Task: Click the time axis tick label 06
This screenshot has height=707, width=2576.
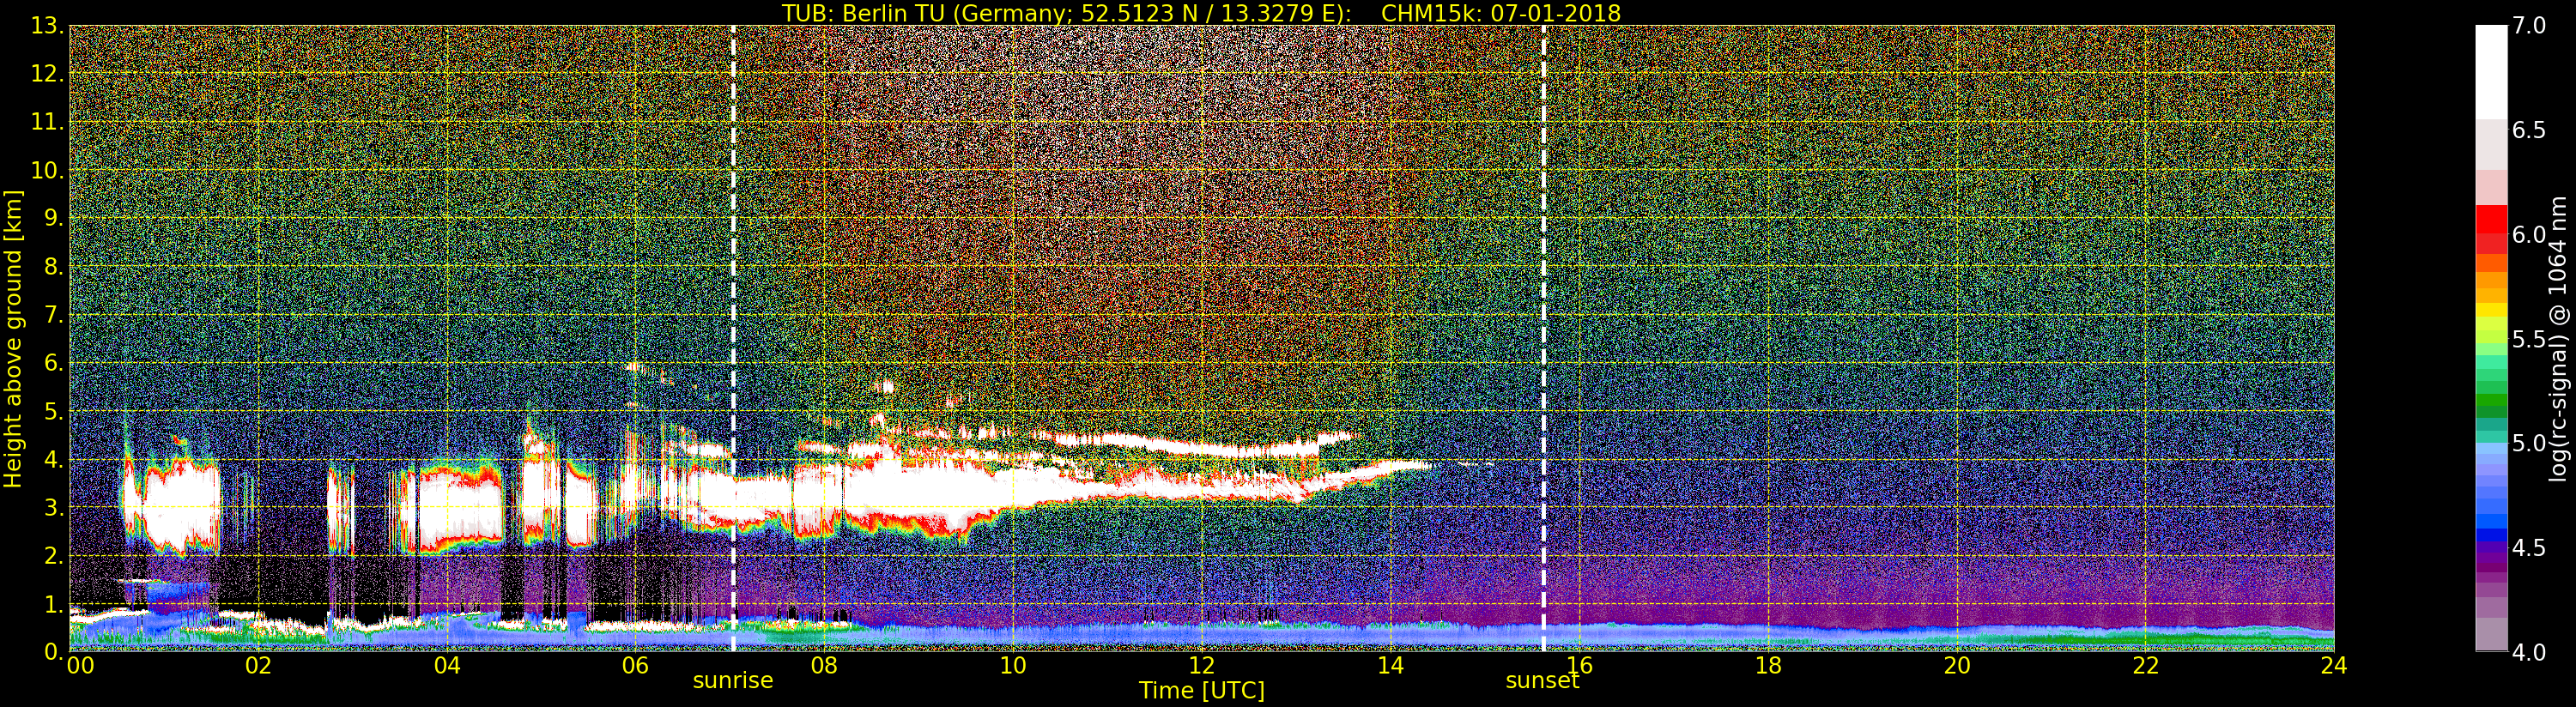Action: coord(635,666)
